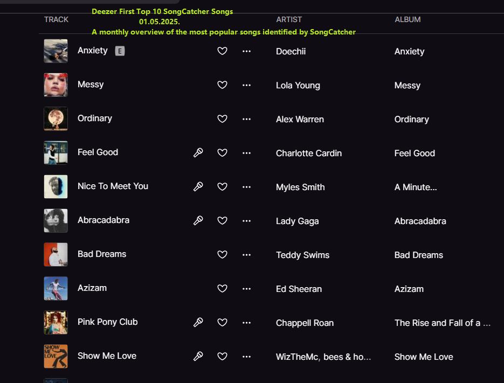Click the Show Me Love album cover
The width and height of the screenshot is (504, 383).
[x=56, y=356]
